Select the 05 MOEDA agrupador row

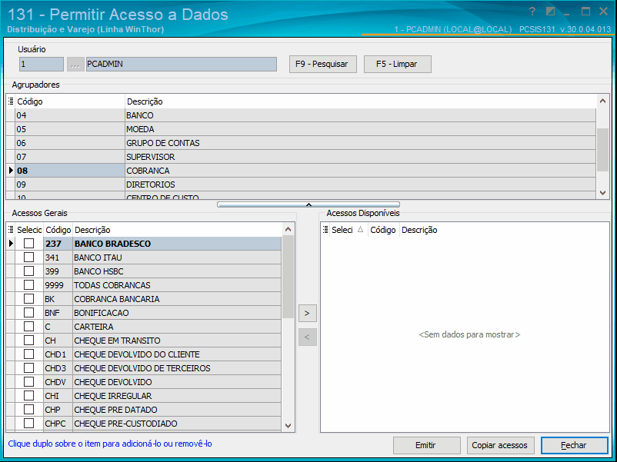[301, 129]
